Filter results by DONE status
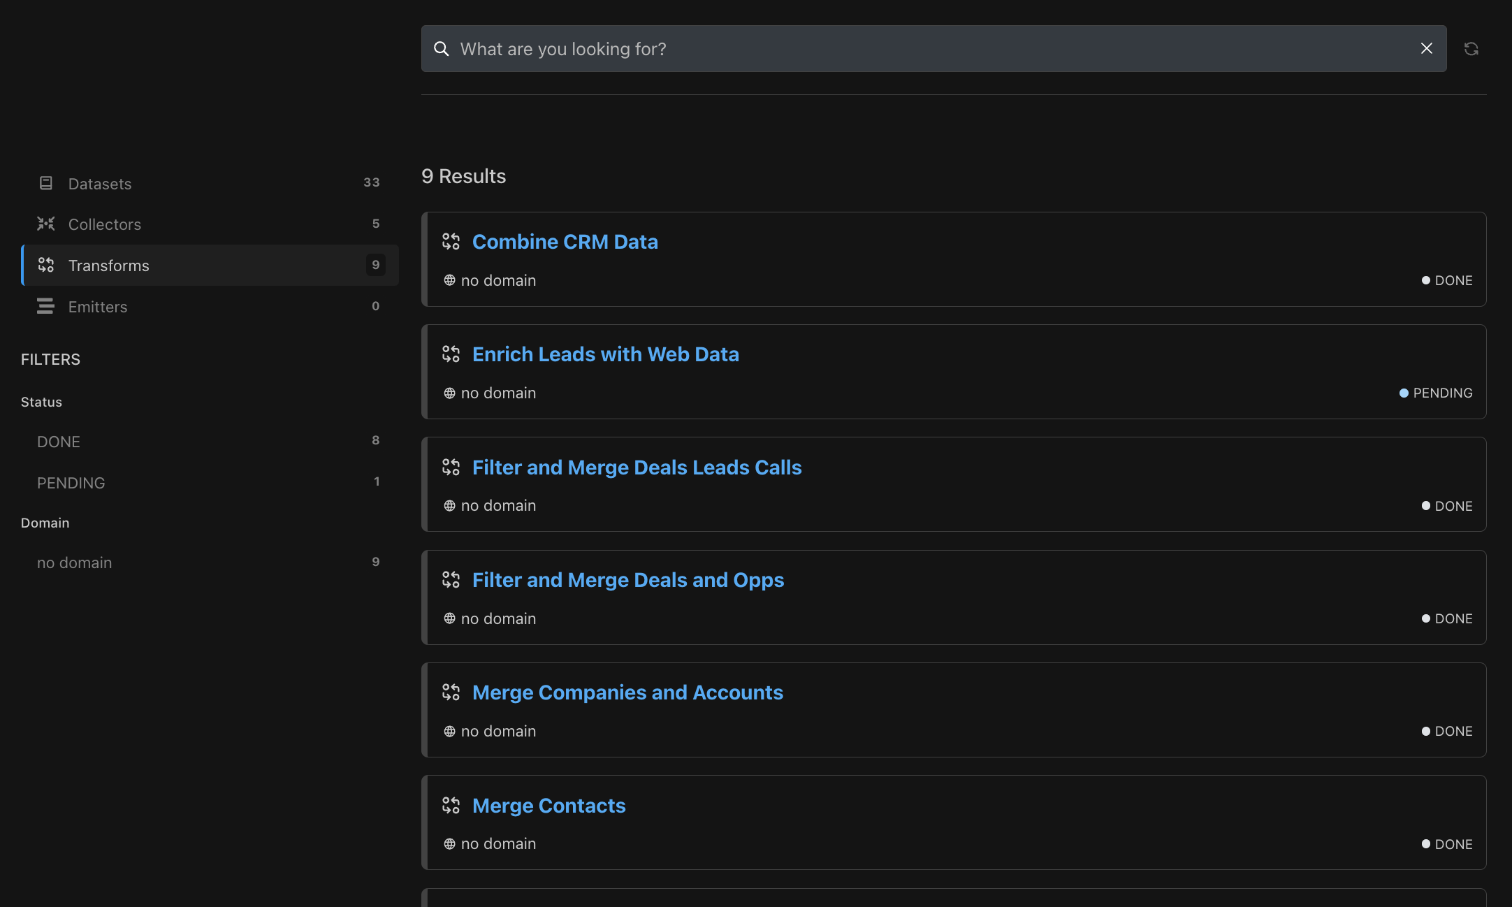1512x907 pixels. 59,442
